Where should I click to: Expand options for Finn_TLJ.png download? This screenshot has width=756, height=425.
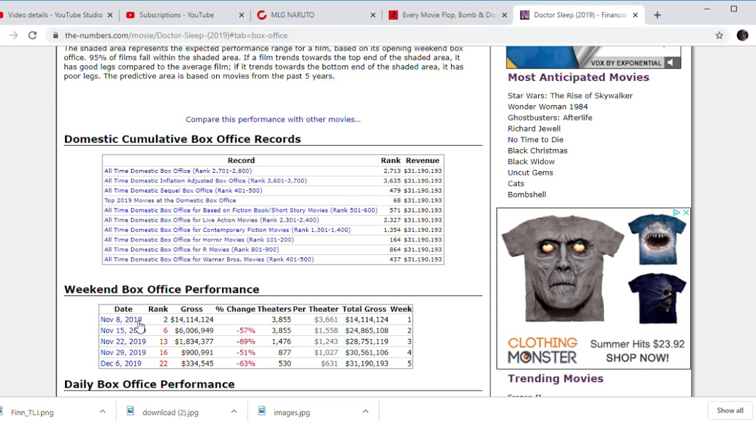click(x=102, y=411)
